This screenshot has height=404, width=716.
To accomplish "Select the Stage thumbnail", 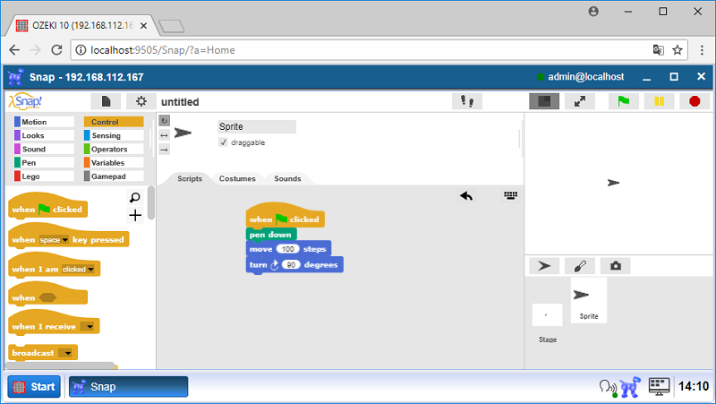I will point(547,315).
